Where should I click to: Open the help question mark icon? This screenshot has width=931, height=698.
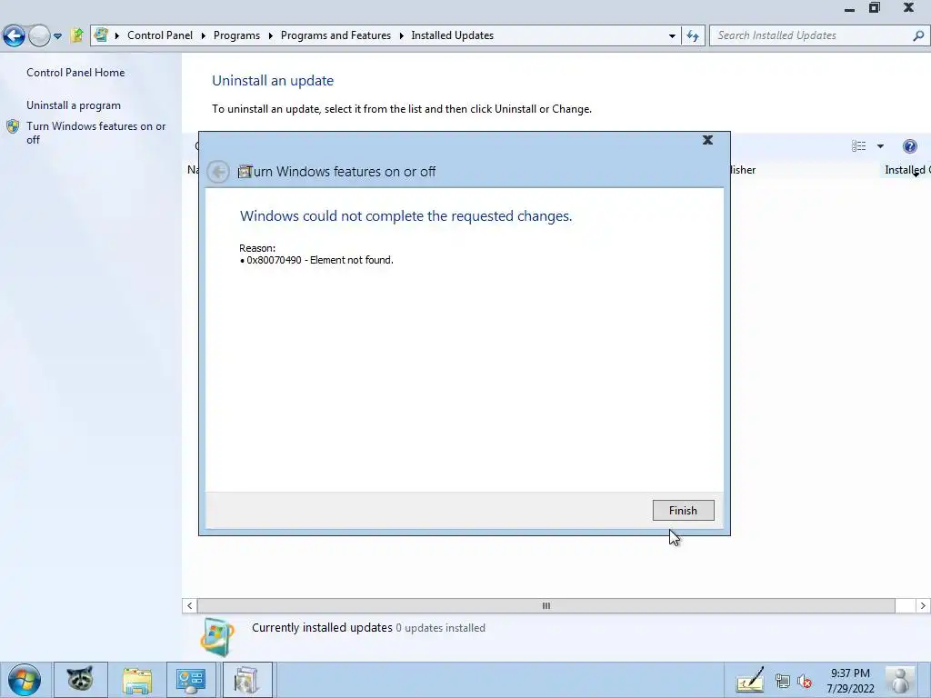pyautogui.click(x=909, y=146)
